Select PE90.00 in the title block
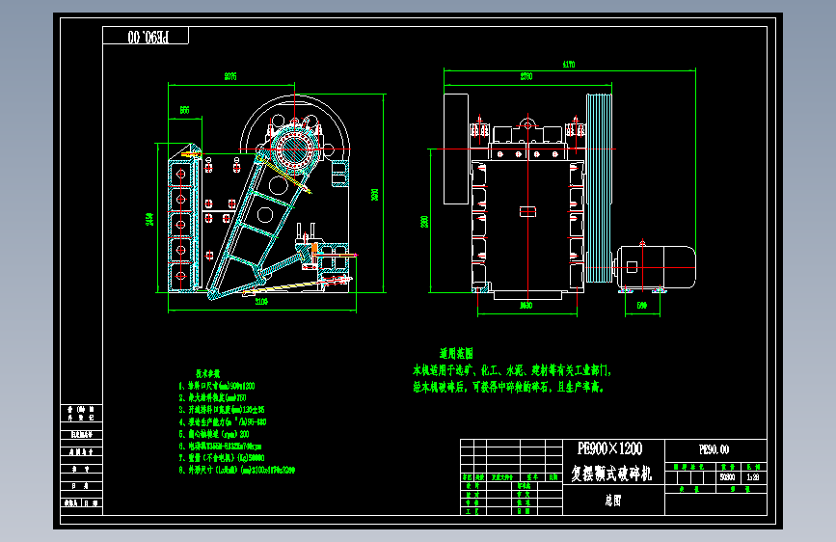The width and height of the screenshot is (836, 542). (714, 449)
